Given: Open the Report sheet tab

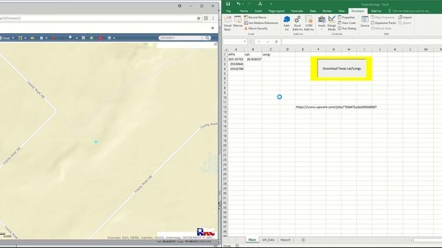Looking at the screenshot, I should click(285, 240).
